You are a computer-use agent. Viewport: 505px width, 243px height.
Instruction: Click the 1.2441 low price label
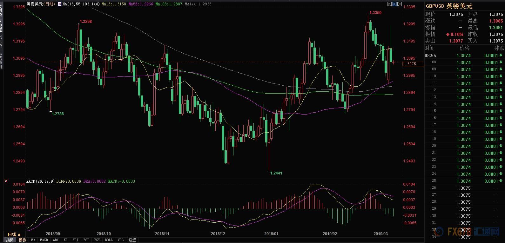(276, 173)
